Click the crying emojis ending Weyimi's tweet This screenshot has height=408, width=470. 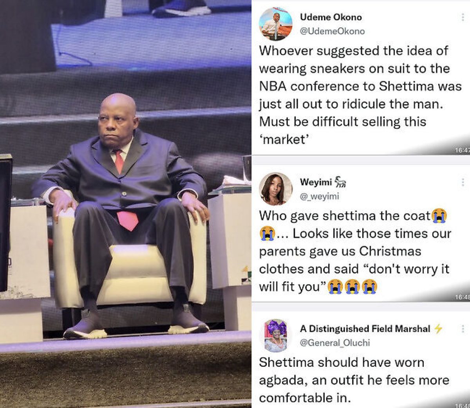(x=352, y=287)
